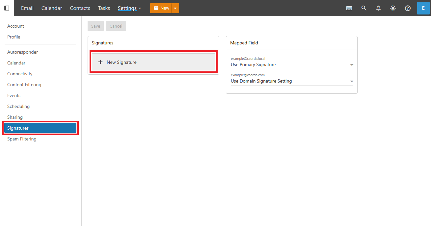Open Spam Filtering settings

tap(22, 139)
